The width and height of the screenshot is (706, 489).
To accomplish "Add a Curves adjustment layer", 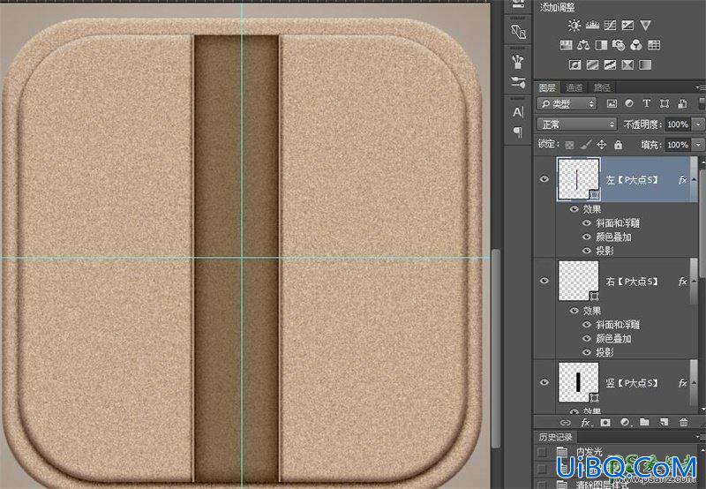I will click(x=610, y=26).
